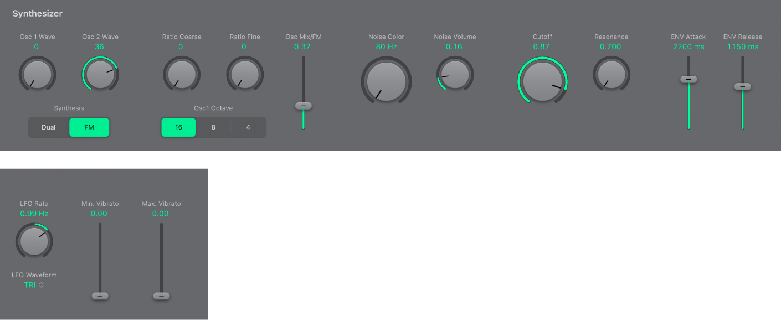The height and width of the screenshot is (321, 781).
Task: Click the Noise Color knob
Action: point(386,81)
